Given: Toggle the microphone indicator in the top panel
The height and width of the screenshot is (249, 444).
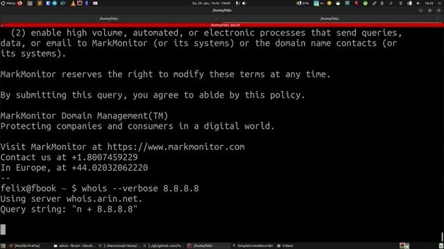Looking at the screenshot, I should [237, 3].
